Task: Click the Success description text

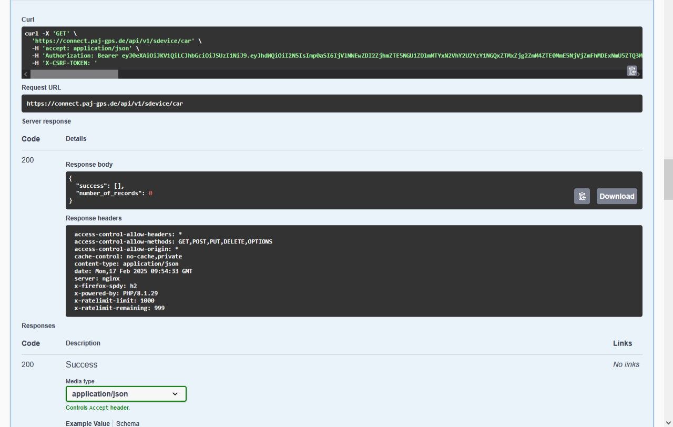Action: [81, 364]
